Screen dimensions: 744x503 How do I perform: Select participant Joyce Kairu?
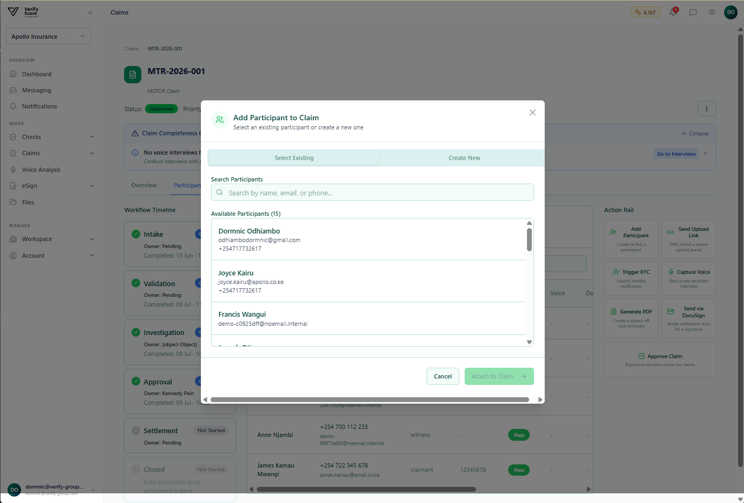(x=369, y=281)
